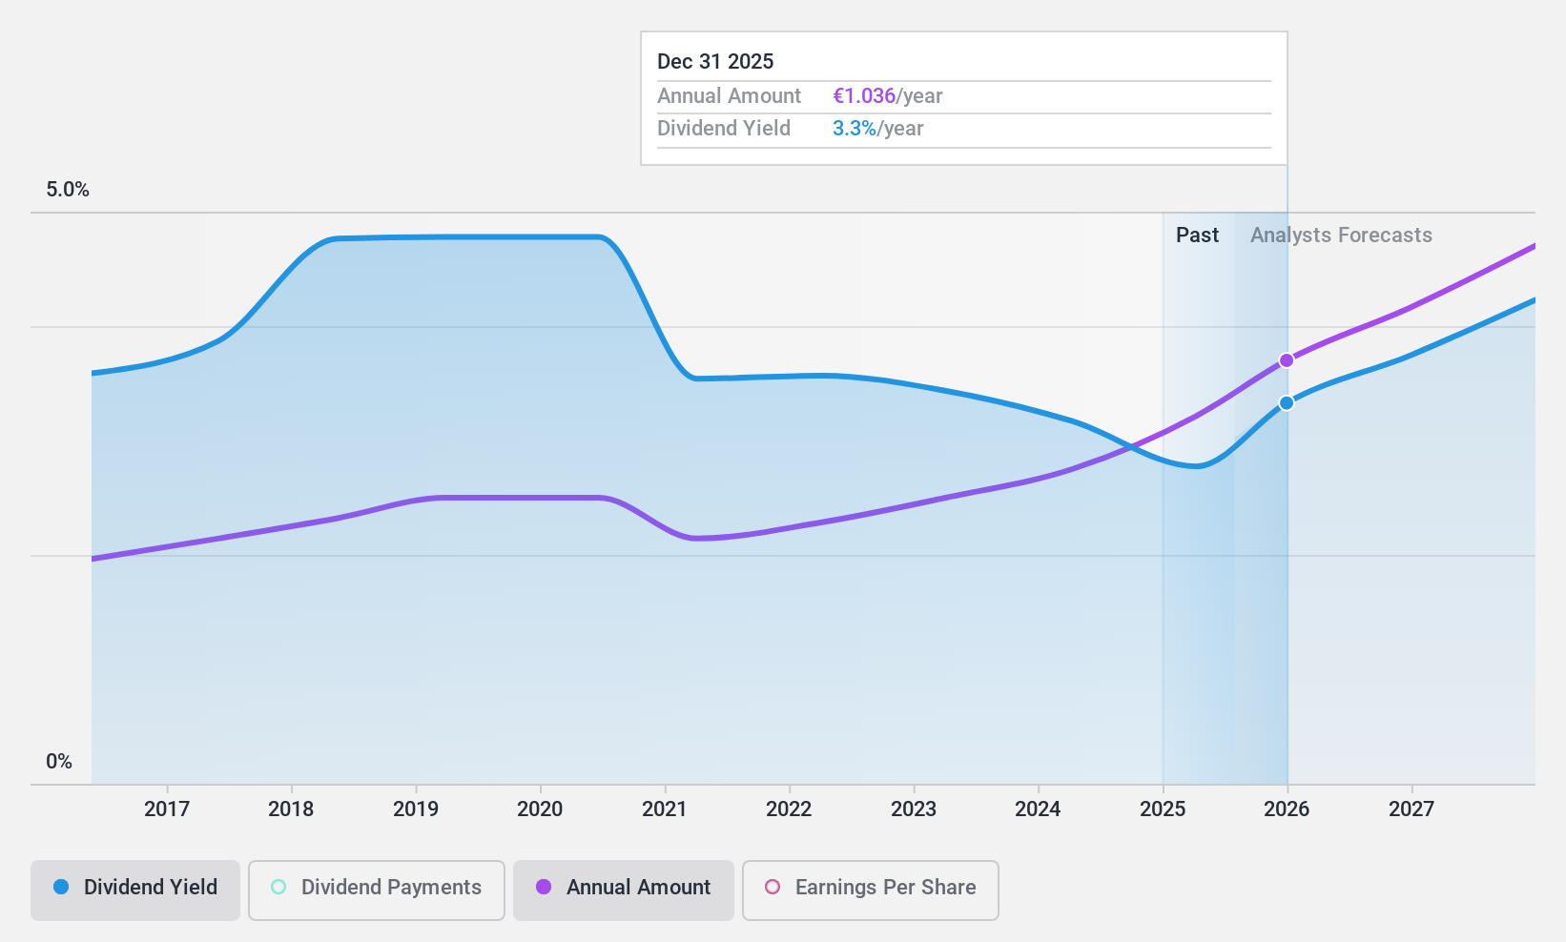Enable the Earnings Per Share series
The image size is (1566, 942).
tap(871, 891)
